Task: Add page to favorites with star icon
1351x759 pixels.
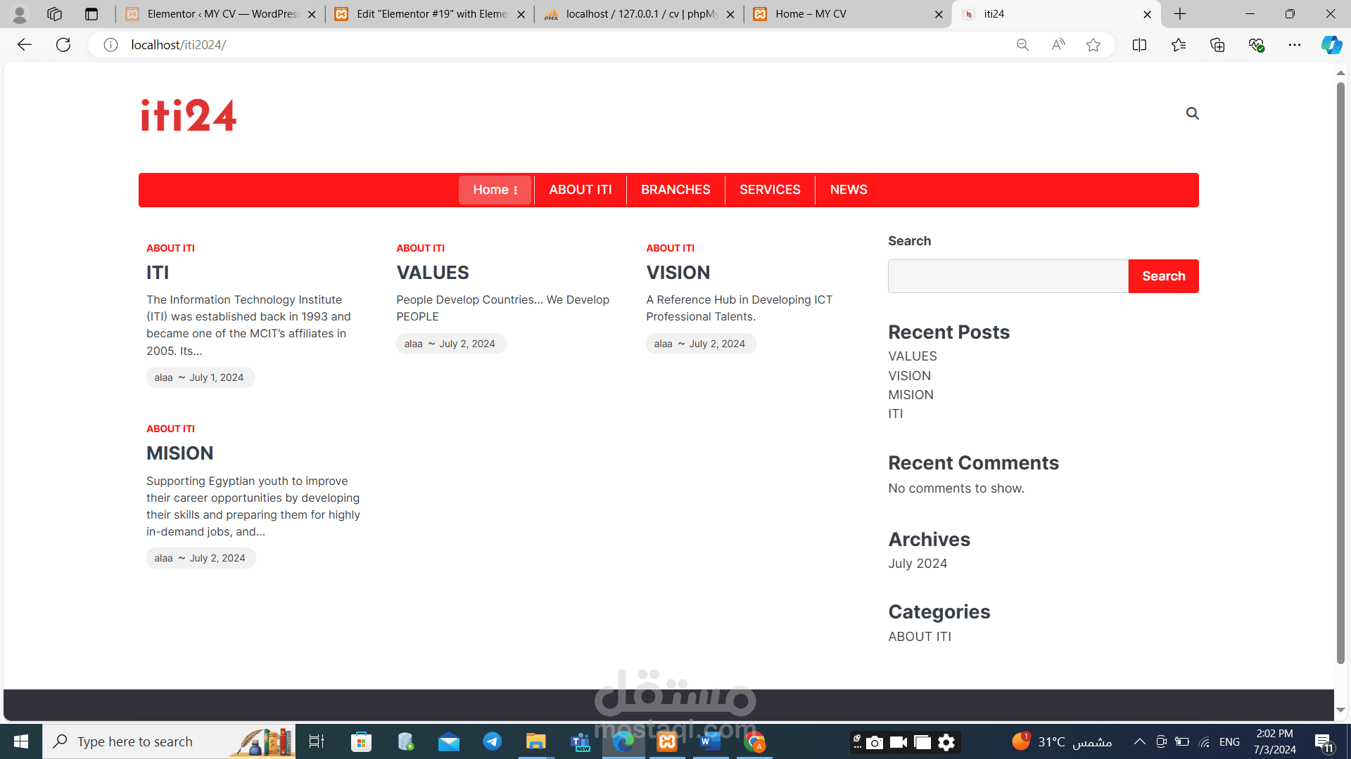Action: [x=1093, y=45]
